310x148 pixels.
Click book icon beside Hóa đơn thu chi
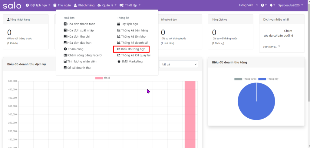coord(65,36)
